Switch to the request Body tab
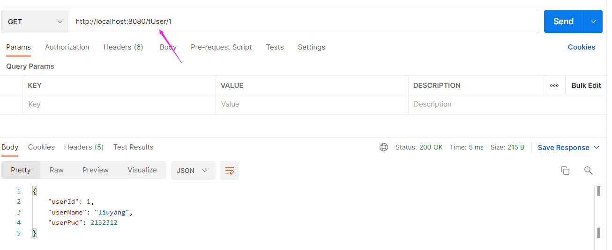 168,47
